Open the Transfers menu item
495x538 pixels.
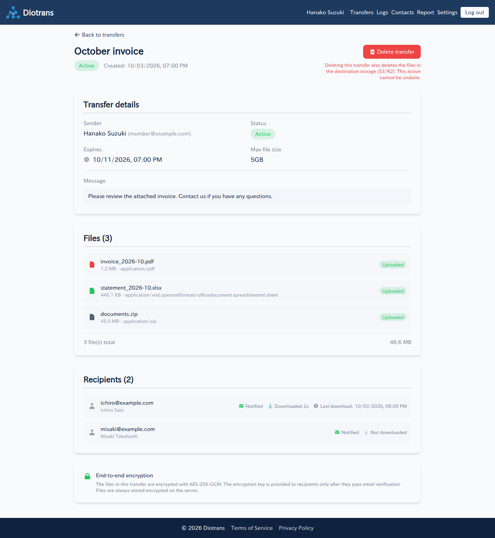tap(362, 12)
